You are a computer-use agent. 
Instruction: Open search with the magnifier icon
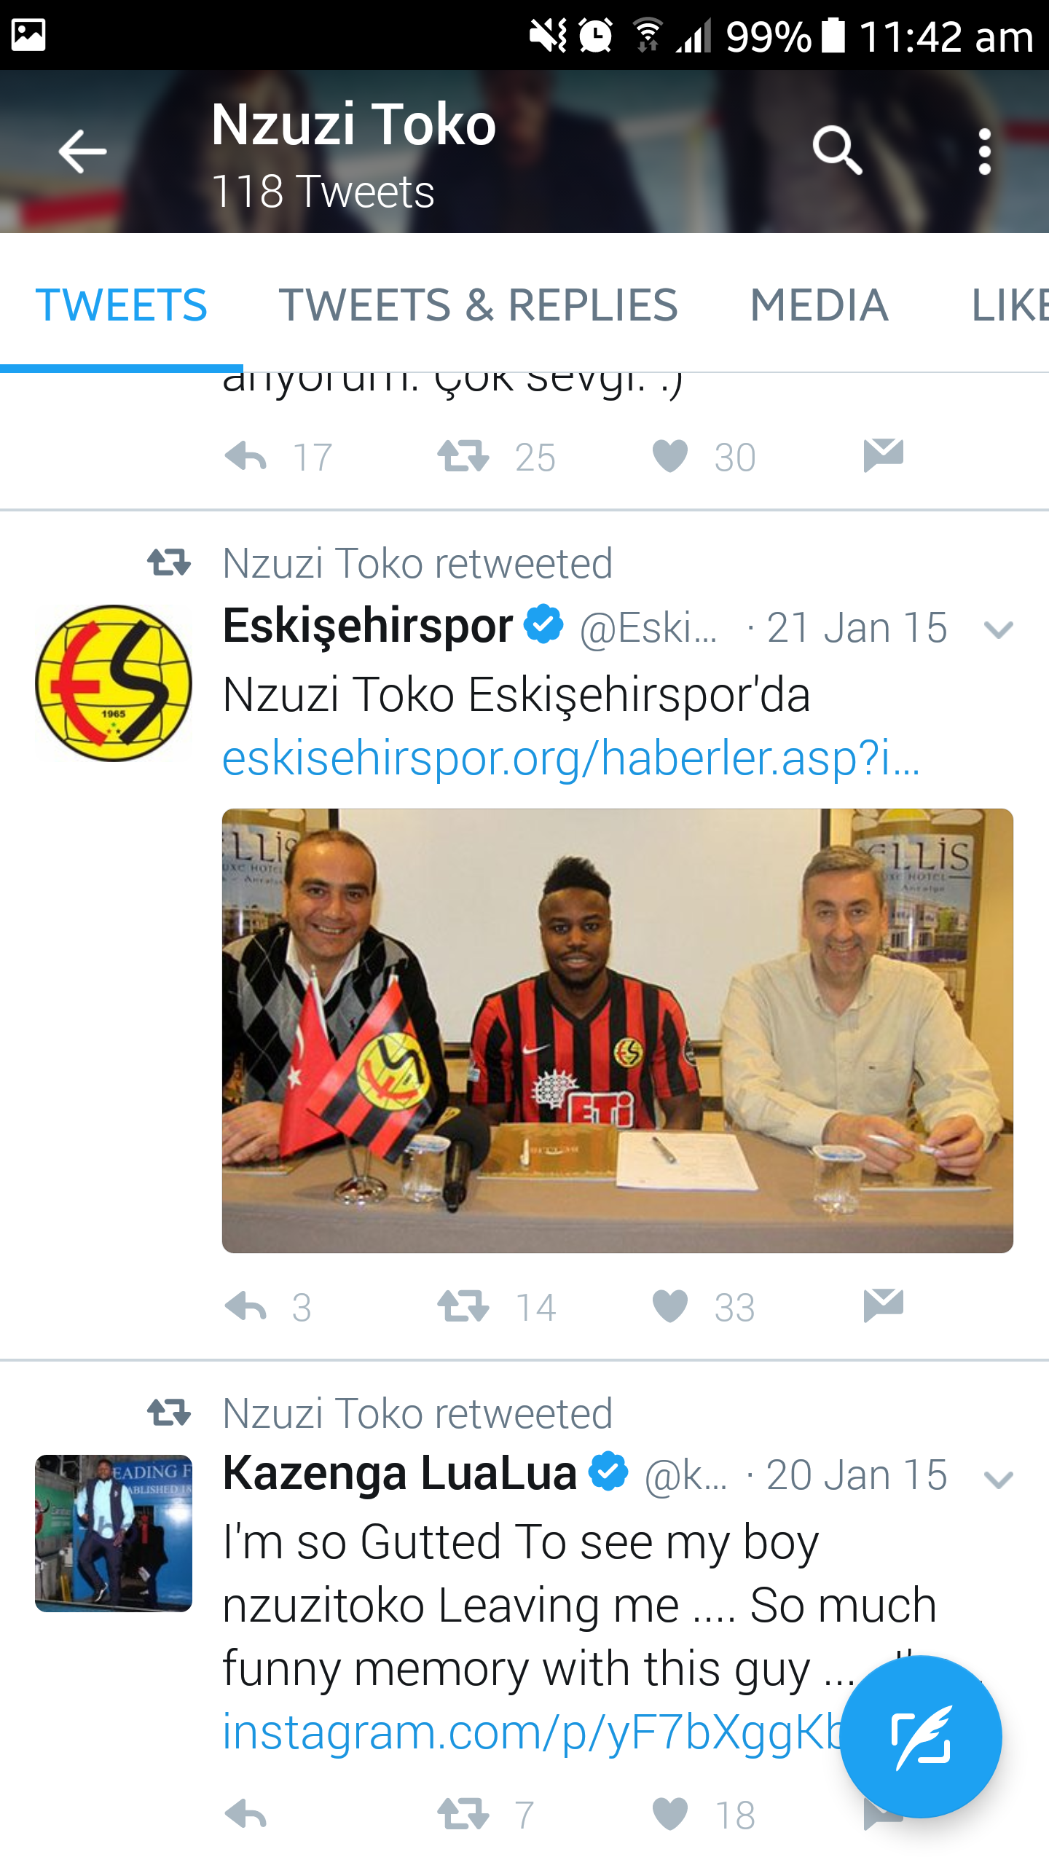tap(837, 151)
